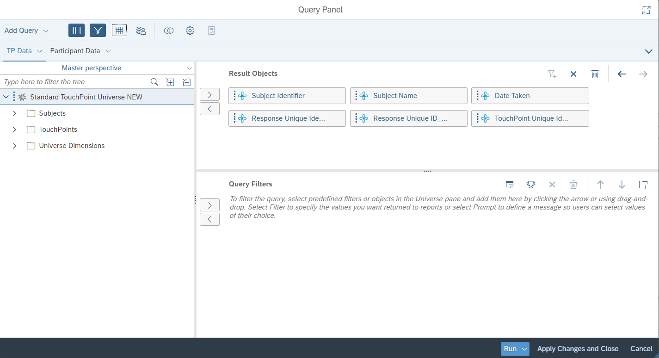This screenshot has width=659, height=358.
Task: Add object to Result Objects arrow
Action: pos(209,94)
